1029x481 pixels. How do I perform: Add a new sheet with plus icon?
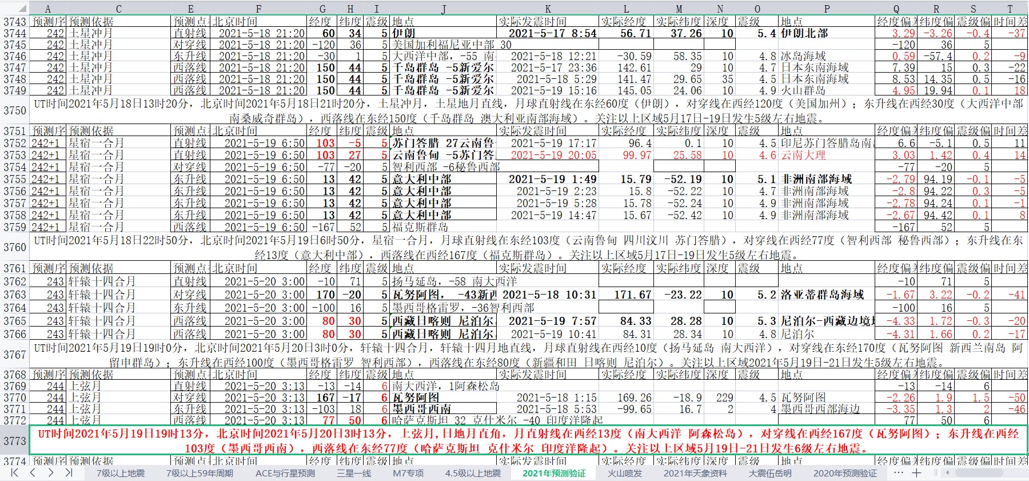916,472
